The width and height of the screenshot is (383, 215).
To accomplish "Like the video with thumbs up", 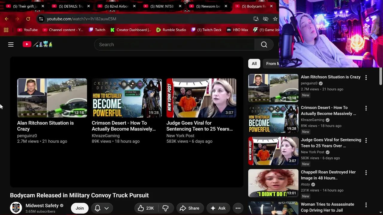I will coord(147,208).
